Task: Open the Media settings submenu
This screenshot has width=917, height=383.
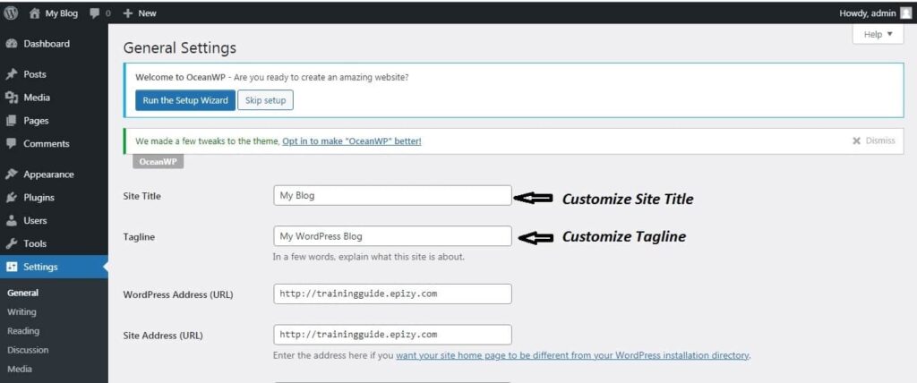Action: tap(20, 369)
